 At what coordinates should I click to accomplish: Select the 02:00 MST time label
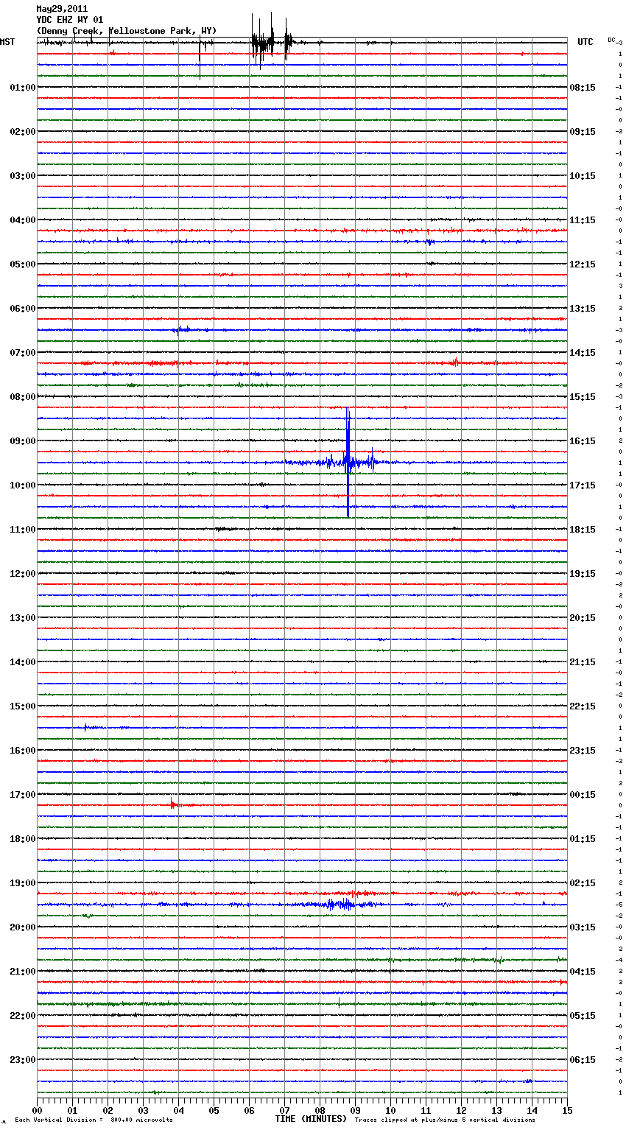point(23,132)
